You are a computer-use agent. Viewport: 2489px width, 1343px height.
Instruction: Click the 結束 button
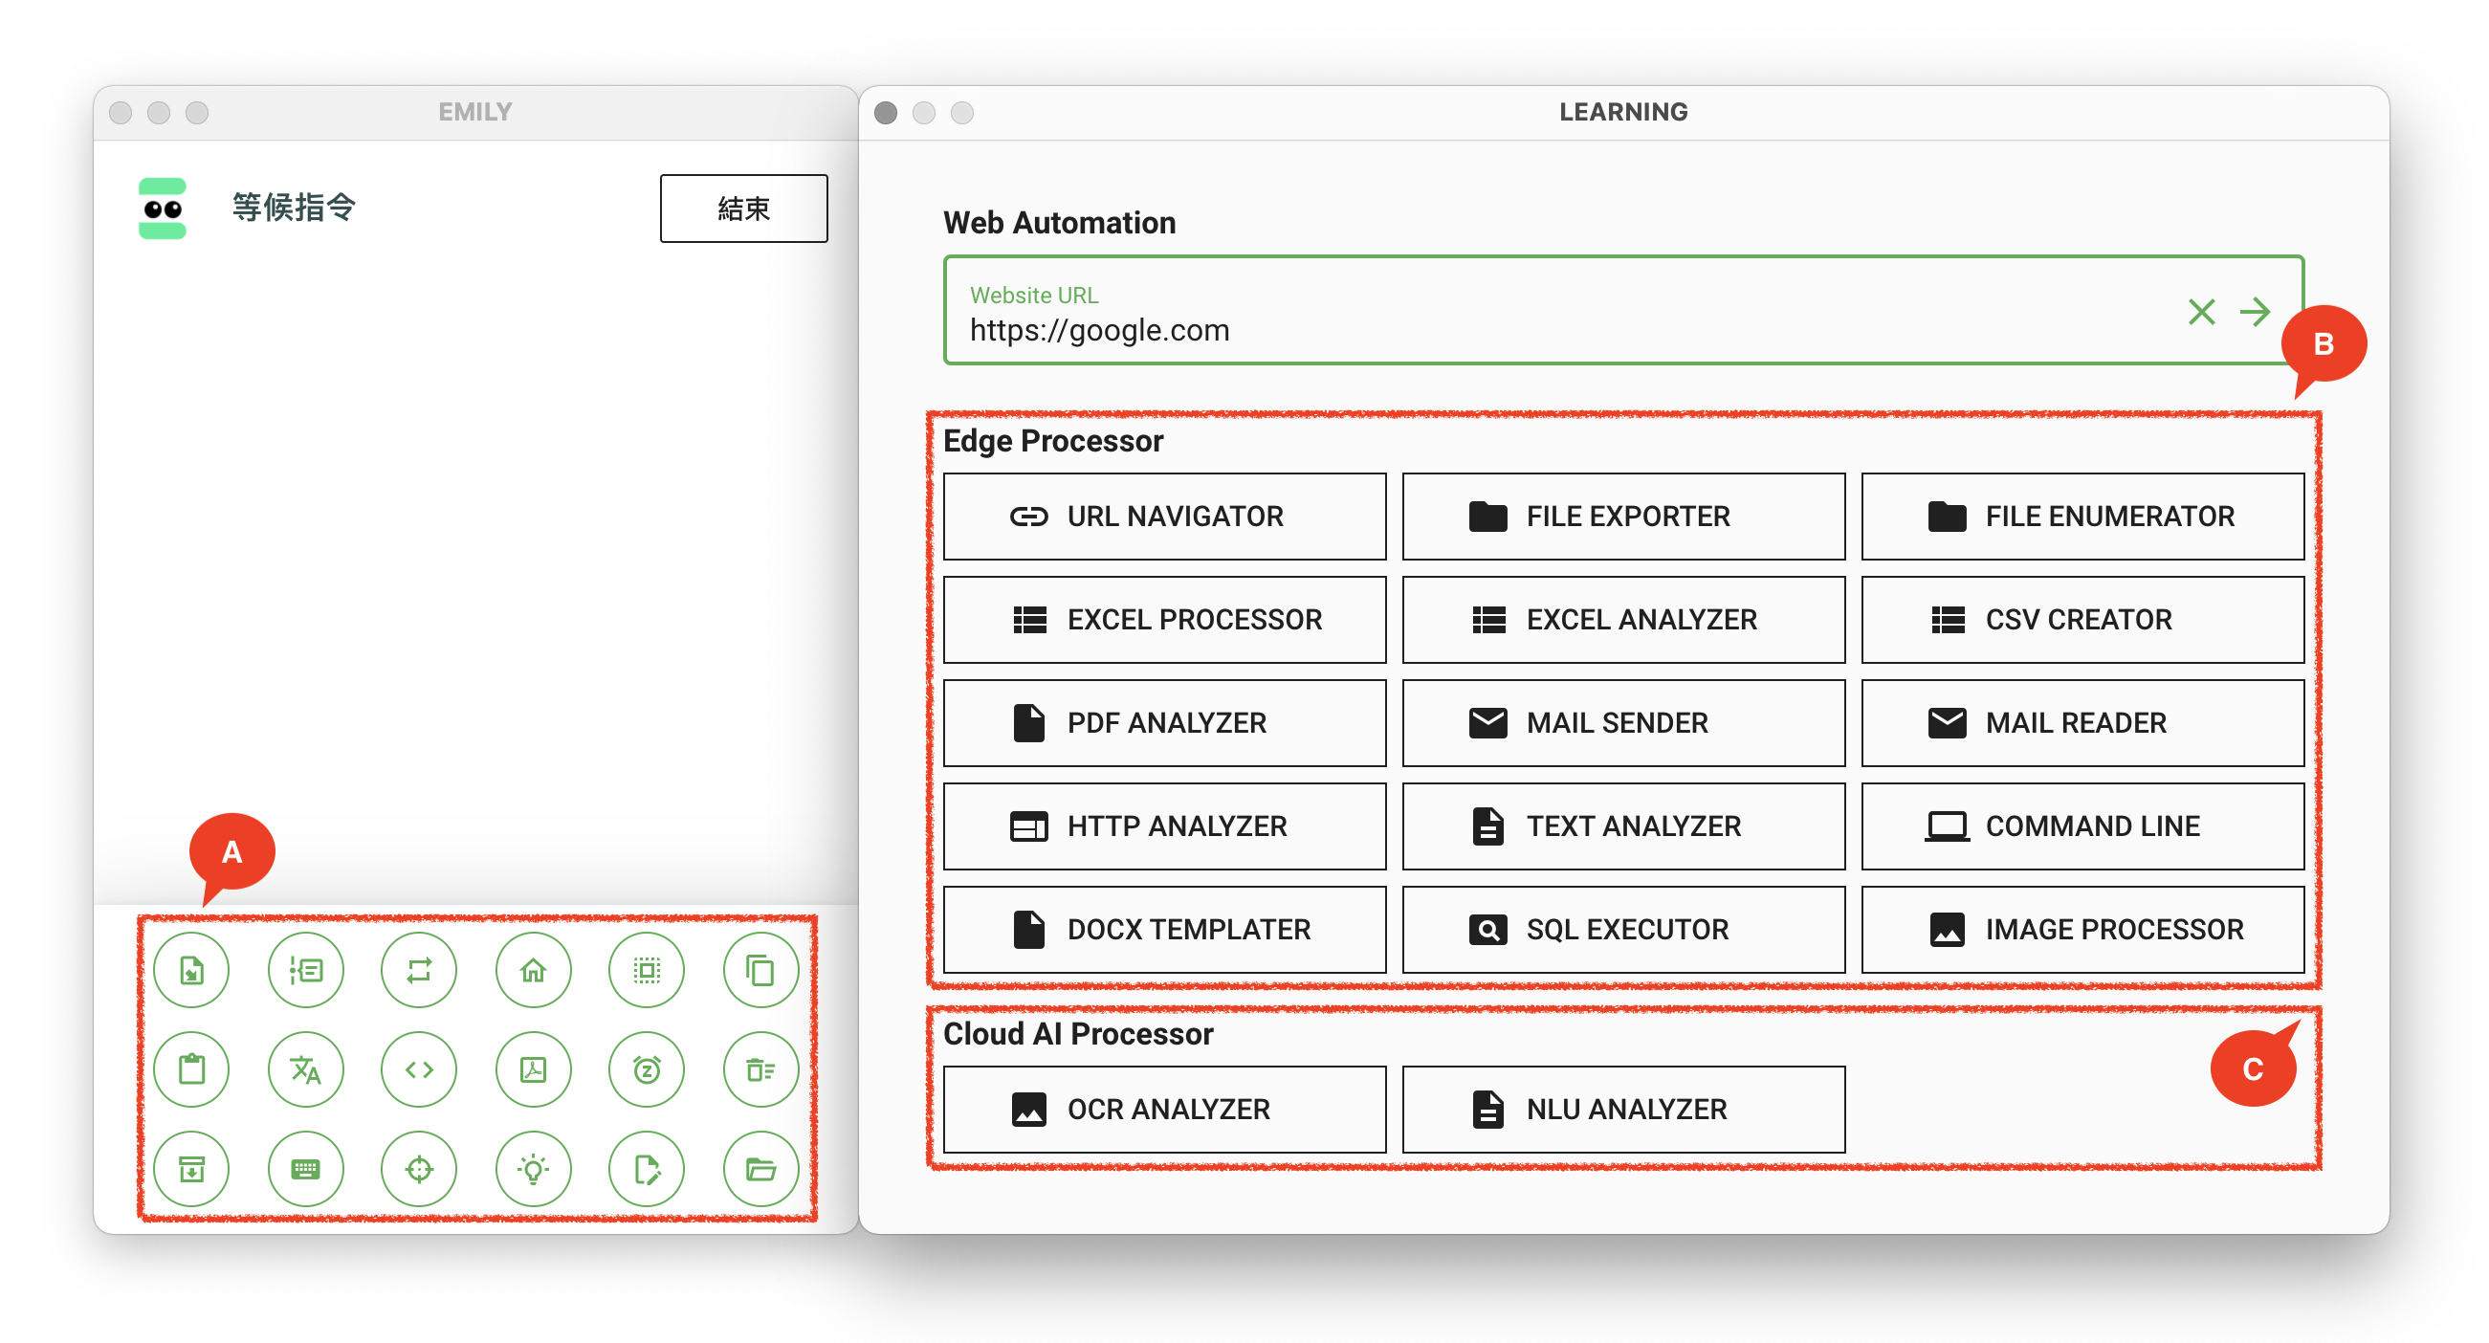pyautogui.click(x=743, y=208)
